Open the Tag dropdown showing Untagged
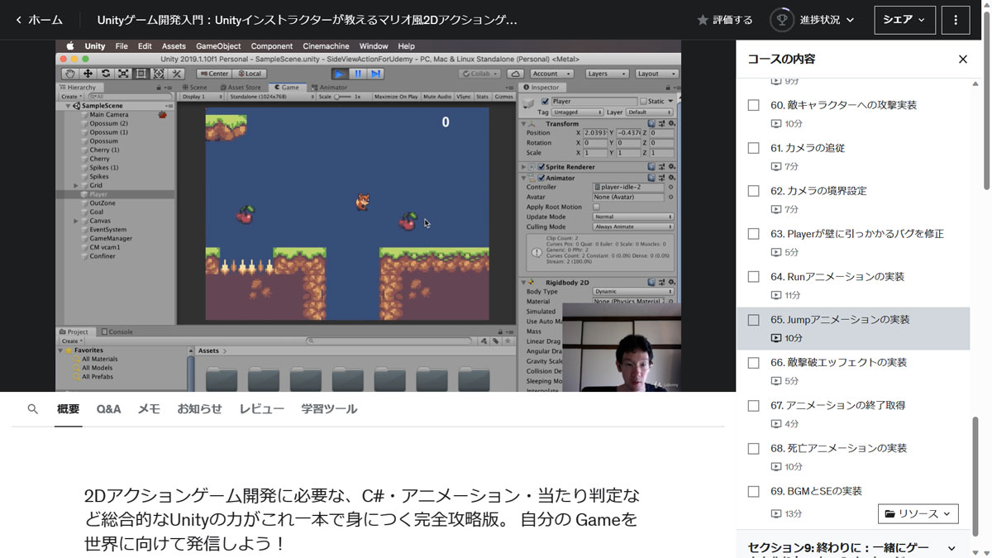Image resolution: width=992 pixels, height=558 pixels. [x=577, y=112]
